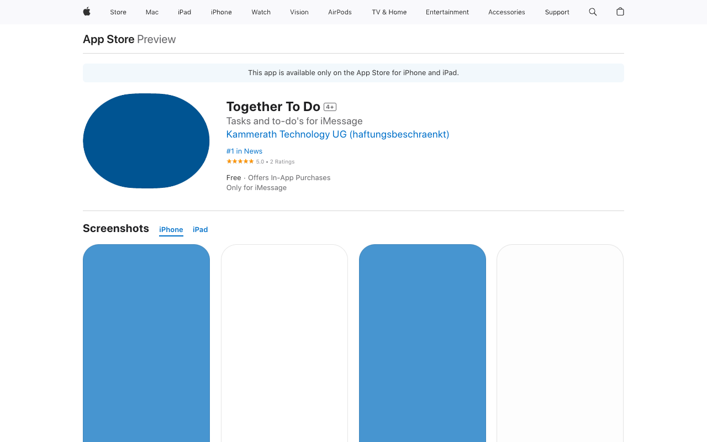Open AirPods navigation item
Image resolution: width=707 pixels, height=442 pixels.
340,12
